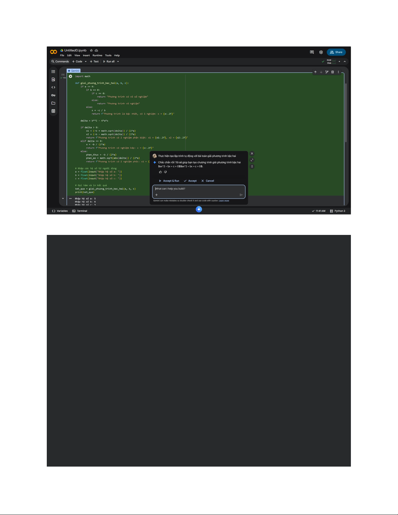Open the Runtime menu
This screenshot has height=515, width=398.
[x=97, y=56]
